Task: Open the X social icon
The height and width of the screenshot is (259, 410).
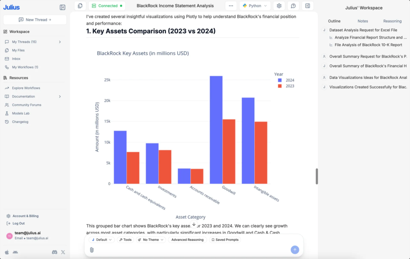Action: [x=63, y=252]
